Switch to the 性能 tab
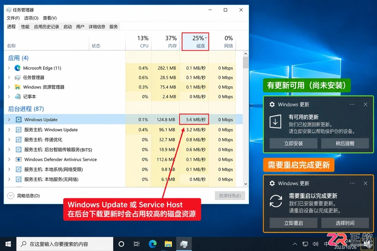 (25, 27)
